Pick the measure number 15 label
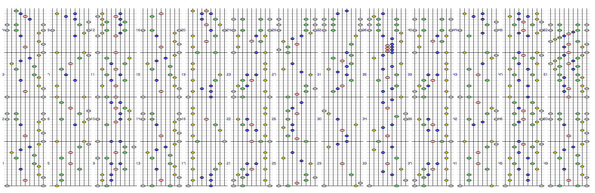 point(138,75)
